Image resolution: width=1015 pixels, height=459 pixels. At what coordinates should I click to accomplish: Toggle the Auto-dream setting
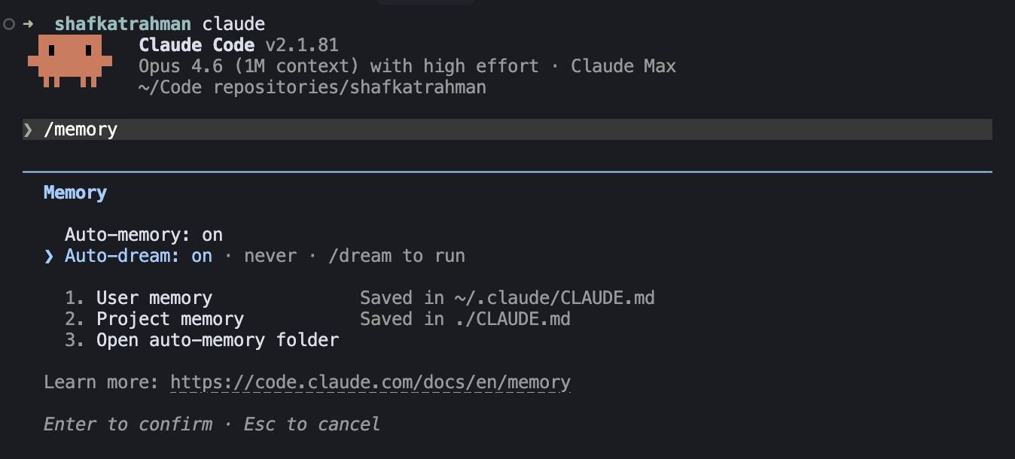(x=138, y=256)
